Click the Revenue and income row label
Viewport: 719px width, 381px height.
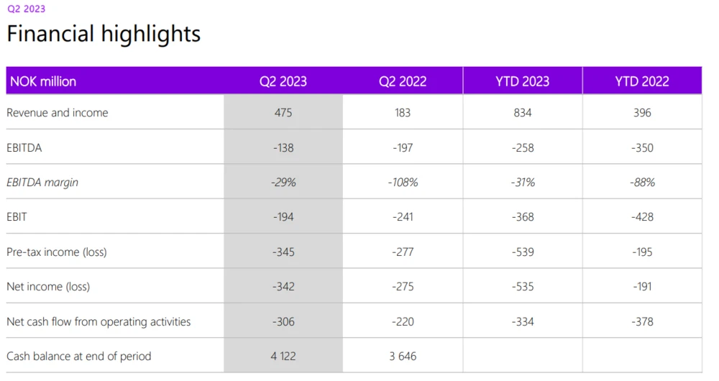(58, 113)
